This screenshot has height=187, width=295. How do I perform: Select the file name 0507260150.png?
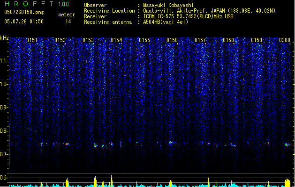[24, 12]
